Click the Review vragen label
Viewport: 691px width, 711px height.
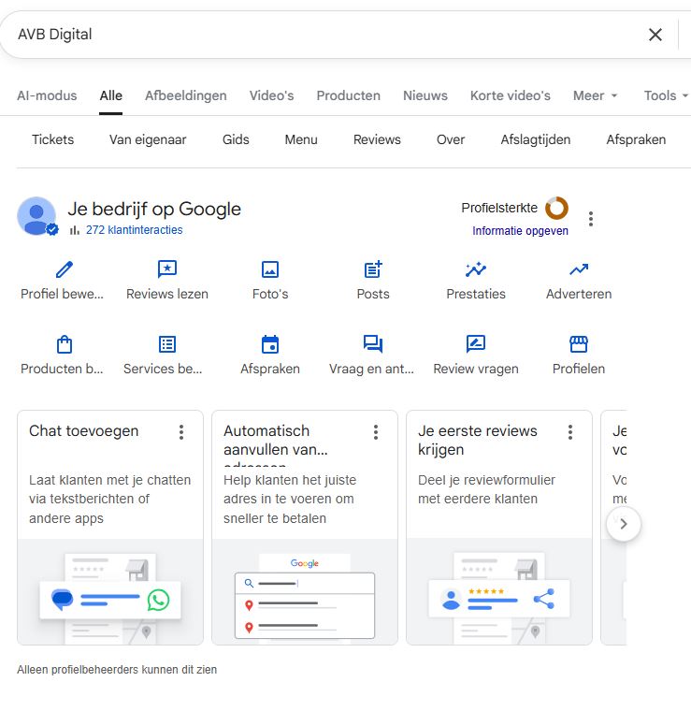pos(476,369)
